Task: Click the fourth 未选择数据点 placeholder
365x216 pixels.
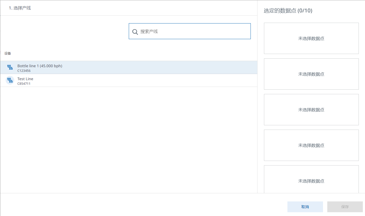Action: tap(311, 145)
